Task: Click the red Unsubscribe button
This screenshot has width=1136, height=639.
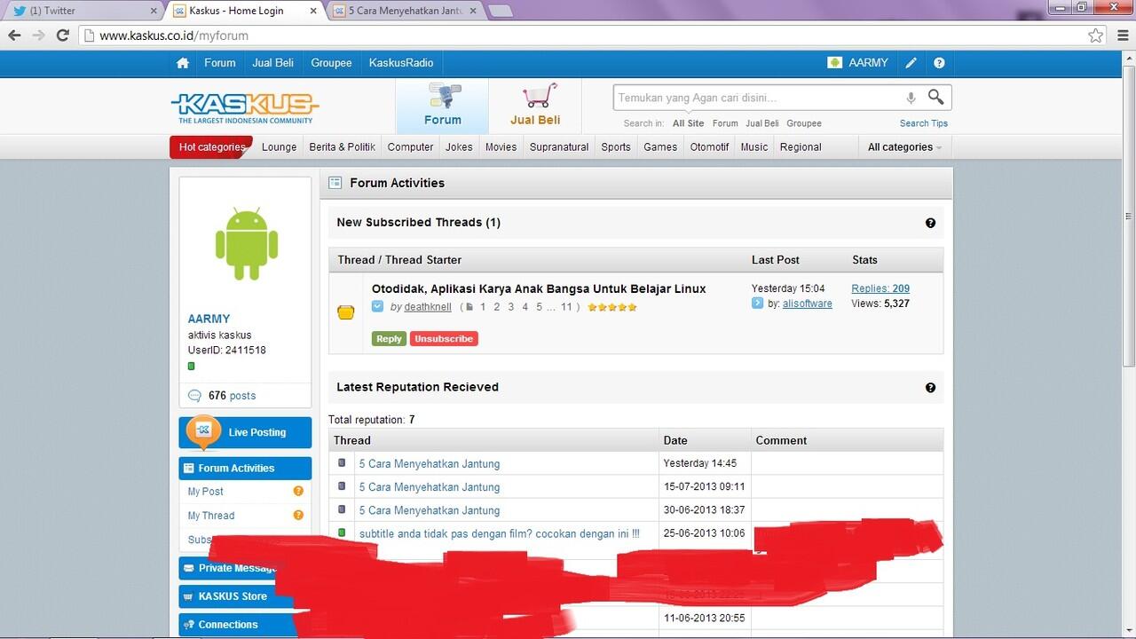Action: pyautogui.click(x=444, y=339)
